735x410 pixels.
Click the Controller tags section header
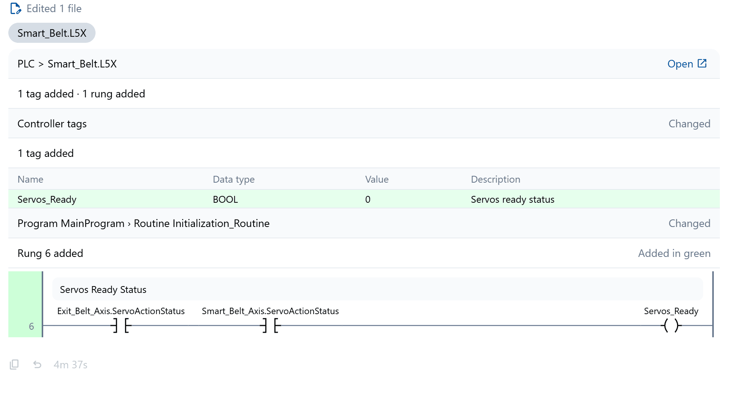364,124
